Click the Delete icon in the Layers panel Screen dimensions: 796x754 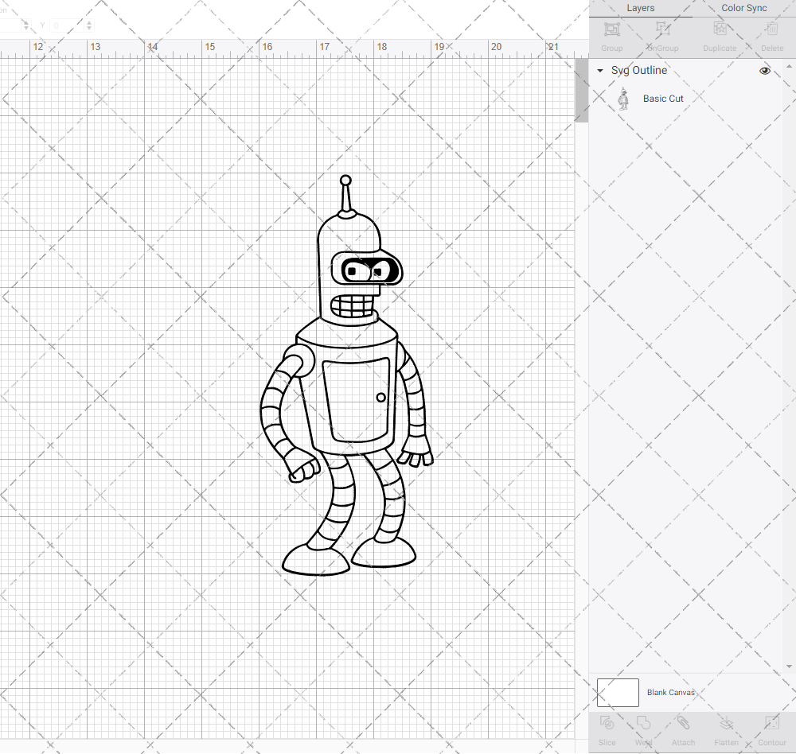point(771,33)
